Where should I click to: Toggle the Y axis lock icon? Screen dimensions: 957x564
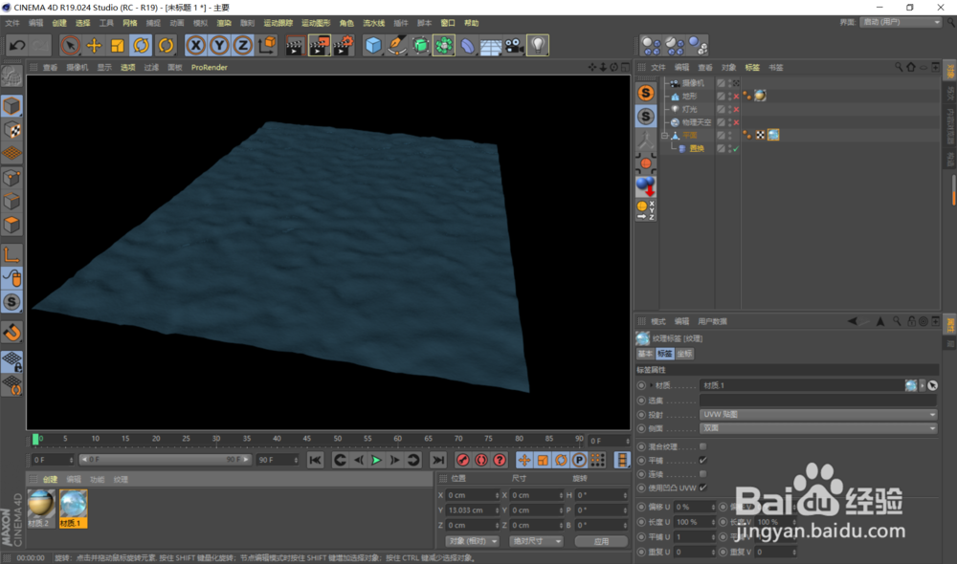point(219,45)
